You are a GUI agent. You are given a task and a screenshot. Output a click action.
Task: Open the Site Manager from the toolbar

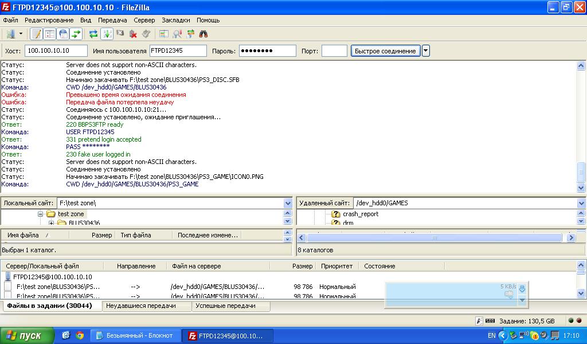tap(11, 34)
